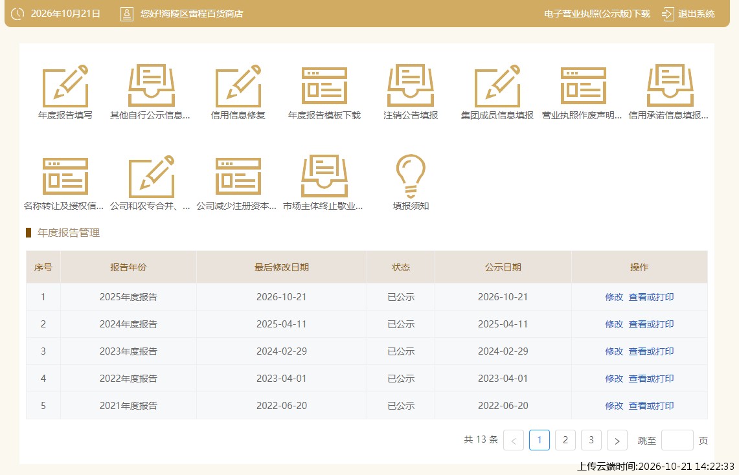
Task: Click 修改 for the 2021年度报告 row
Action: click(x=614, y=406)
